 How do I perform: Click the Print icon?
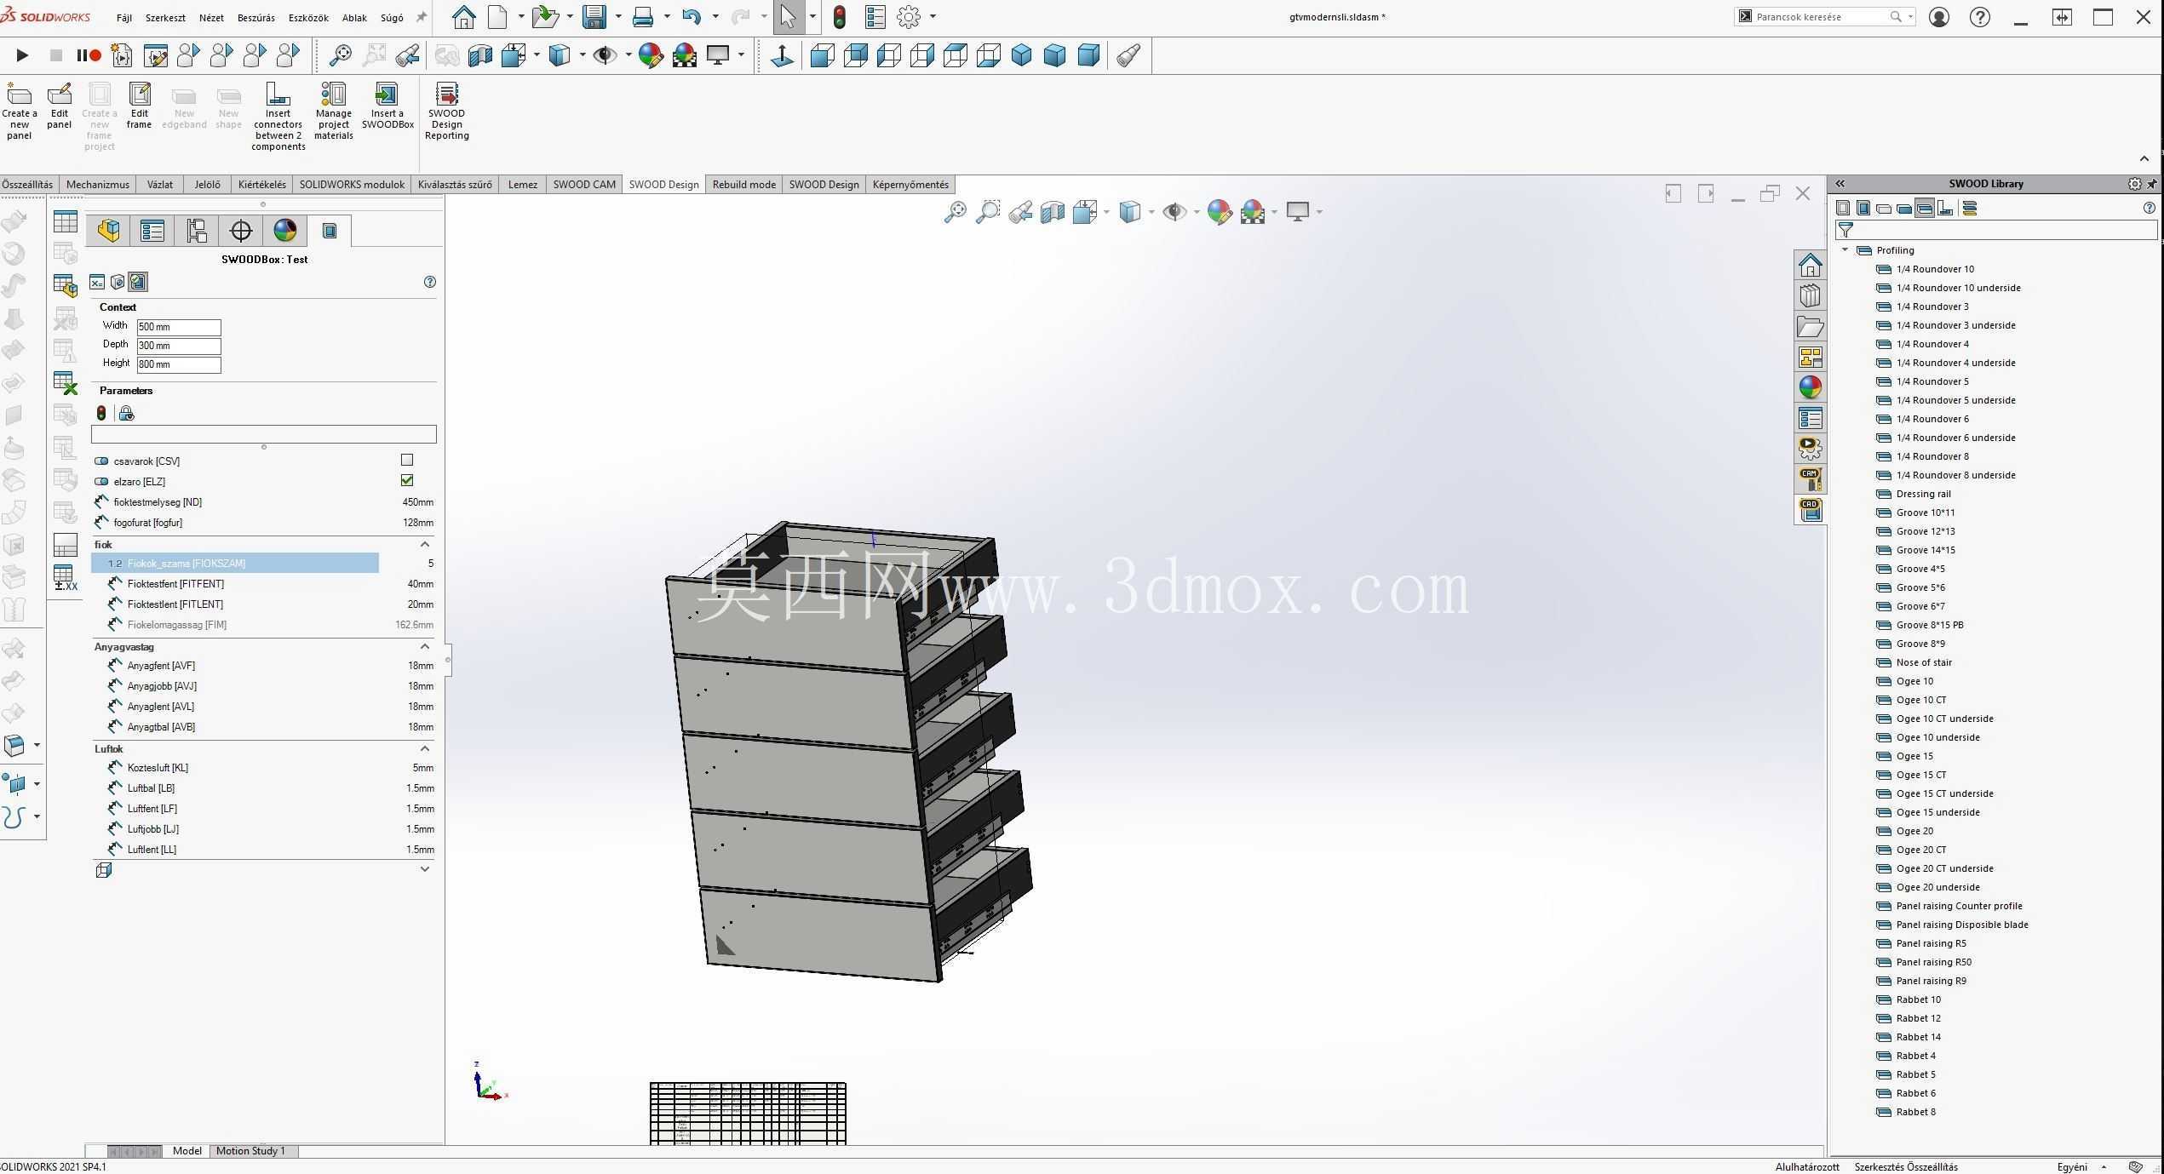pos(643,17)
